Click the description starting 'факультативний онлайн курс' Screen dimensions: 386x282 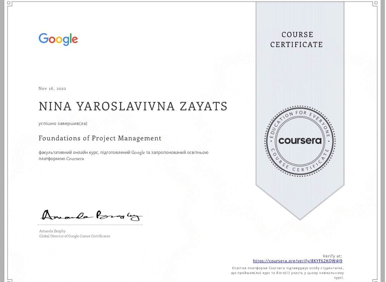pos(124,156)
